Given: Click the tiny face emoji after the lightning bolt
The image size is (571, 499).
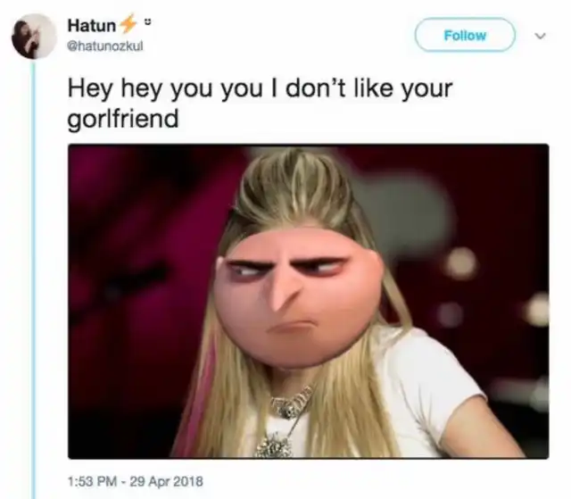Looking at the screenshot, I should (147, 21).
